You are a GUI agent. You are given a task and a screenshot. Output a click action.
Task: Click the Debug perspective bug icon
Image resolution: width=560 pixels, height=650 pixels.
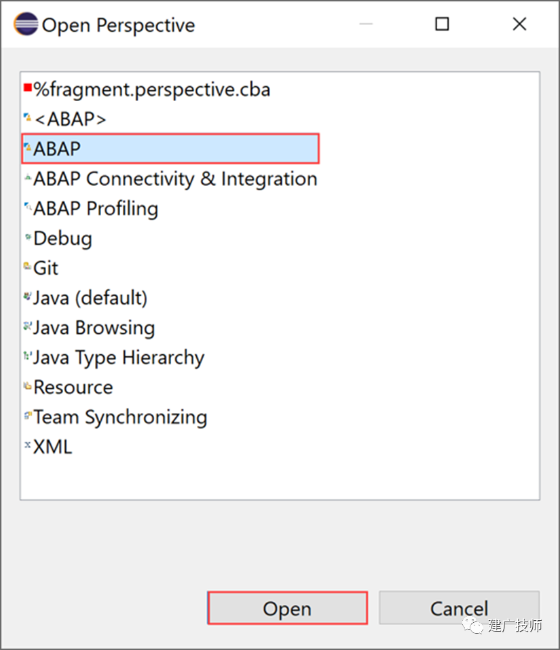[28, 237]
